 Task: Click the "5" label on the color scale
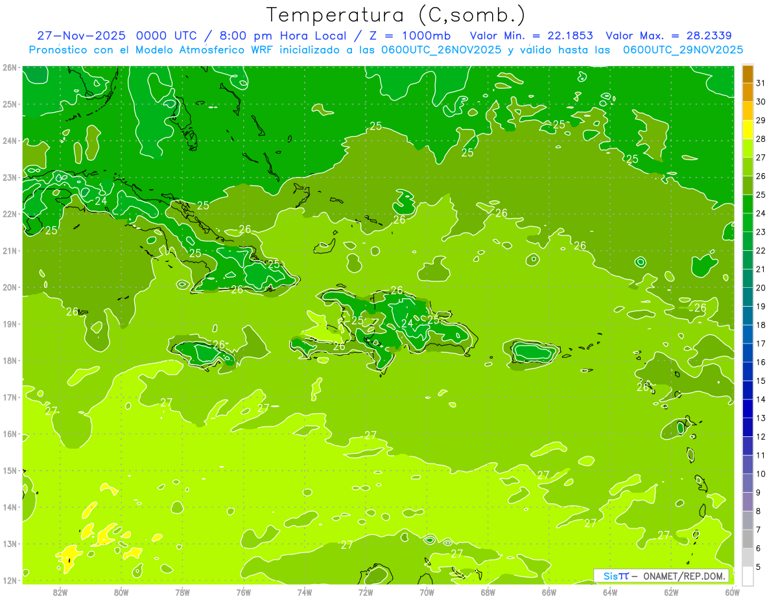[759, 567]
